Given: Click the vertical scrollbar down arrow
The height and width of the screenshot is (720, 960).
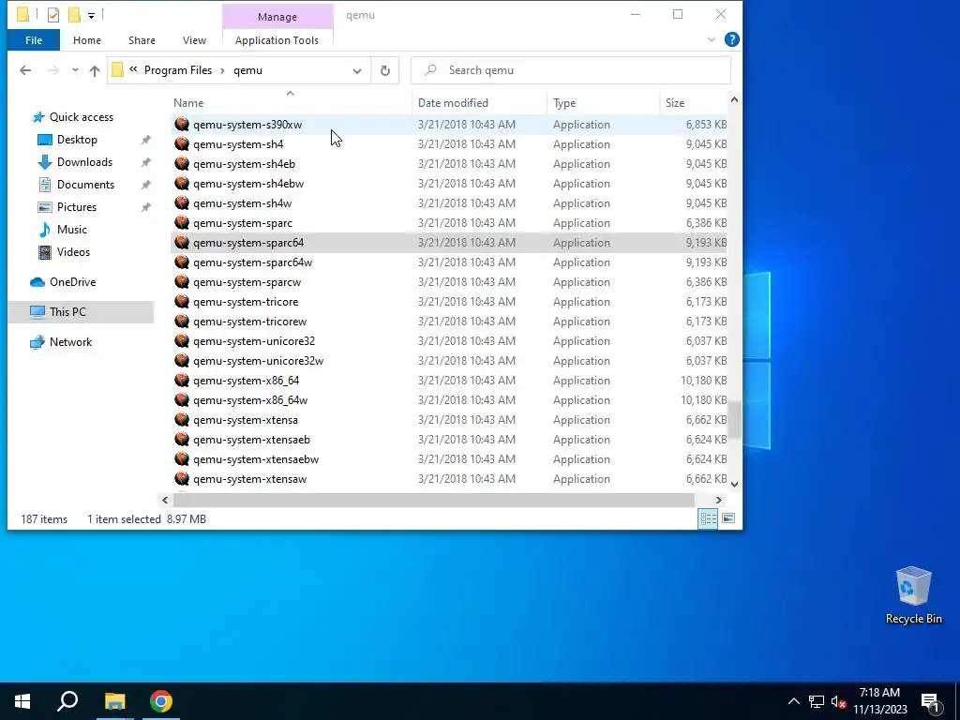Looking at the screenshot, I should click(735, 484).
